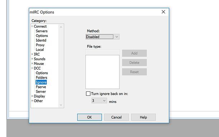Select Proxy in category tree
The height and width of the screenshot is (137, 219).
(40, 45)
